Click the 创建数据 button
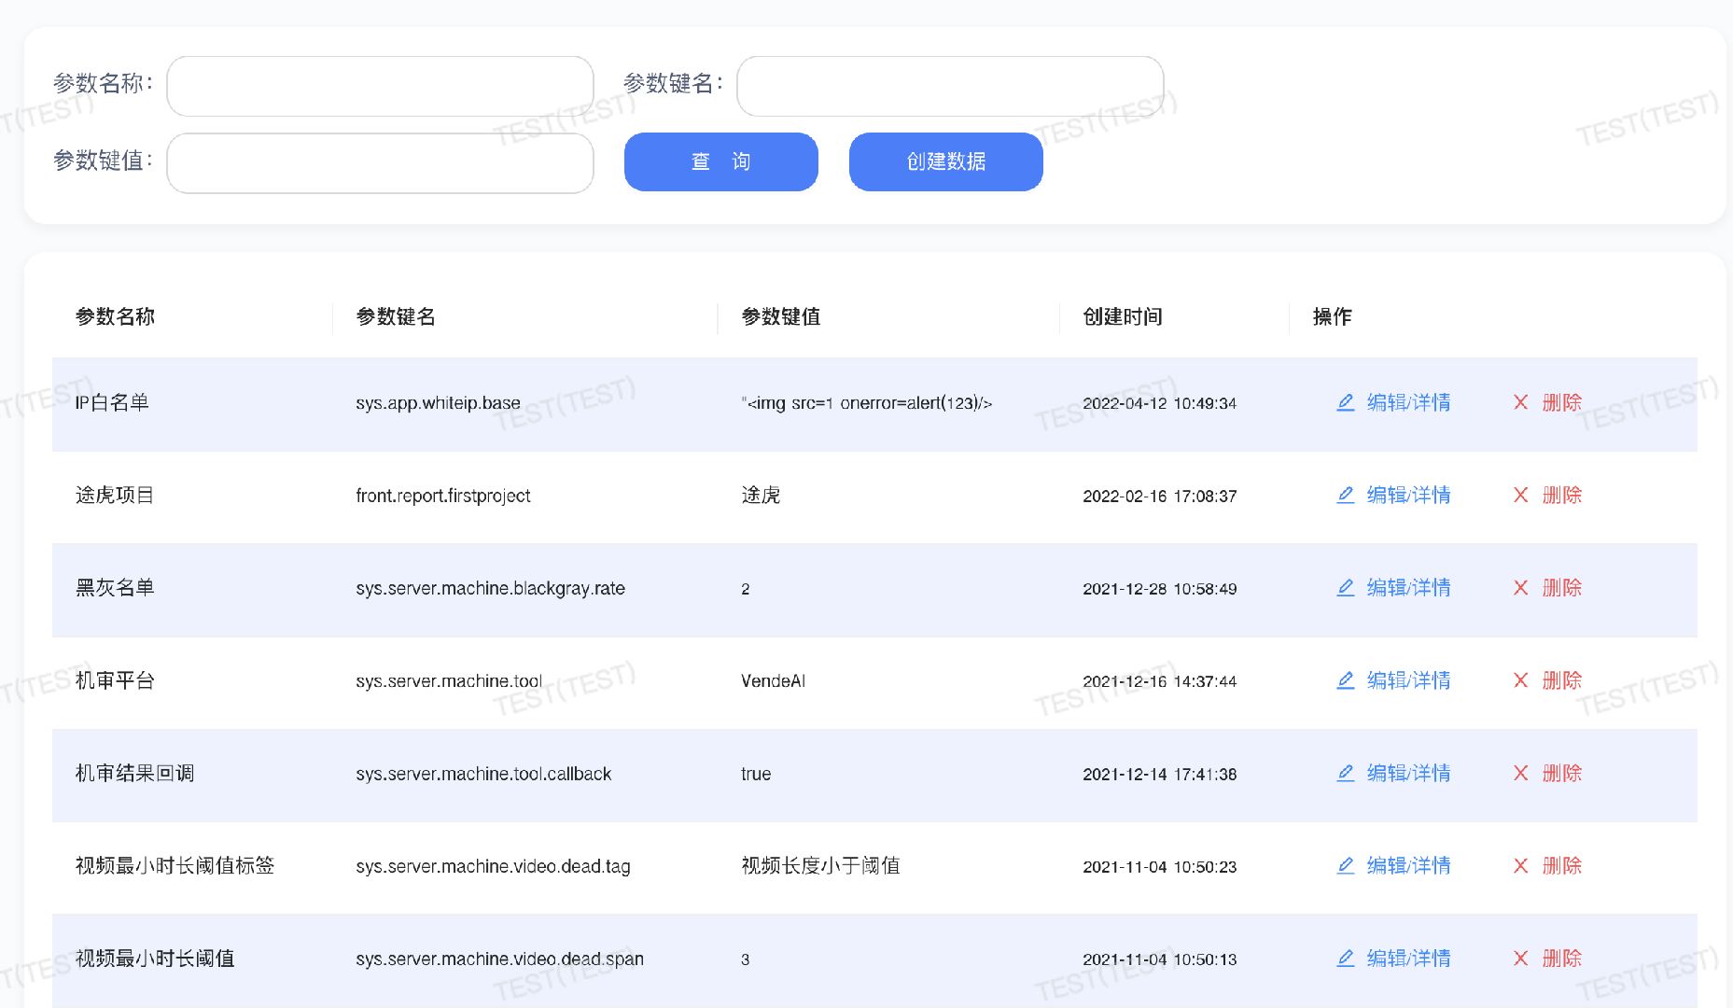Screen dimensions: 1733x1008 click(x=945, y=161)
